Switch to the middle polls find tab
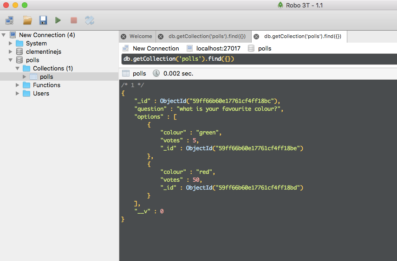The height and width of the screenshot is (261, 397). (x=207, y=37)
